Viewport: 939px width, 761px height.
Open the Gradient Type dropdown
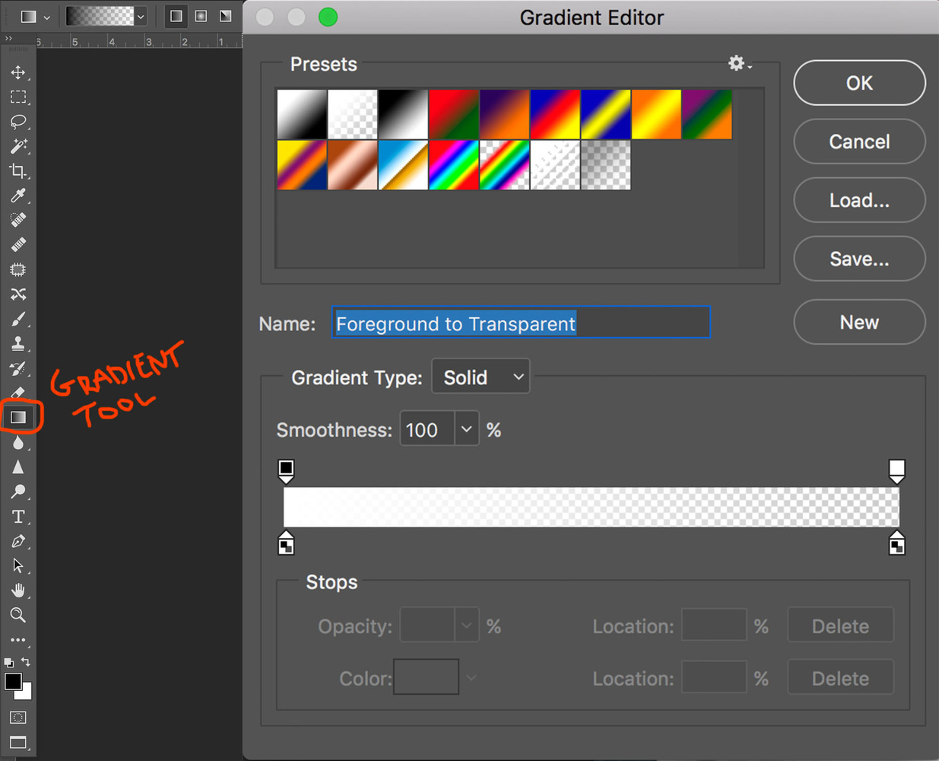(x=480, y=376)
